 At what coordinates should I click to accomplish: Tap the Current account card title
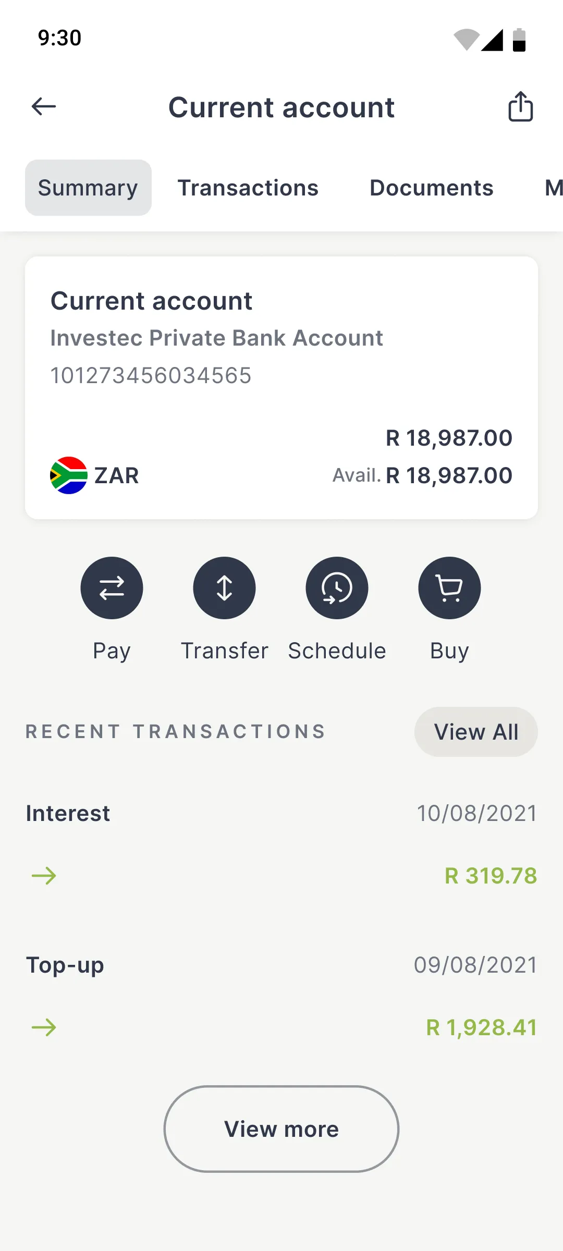click(x=151, y=301)
